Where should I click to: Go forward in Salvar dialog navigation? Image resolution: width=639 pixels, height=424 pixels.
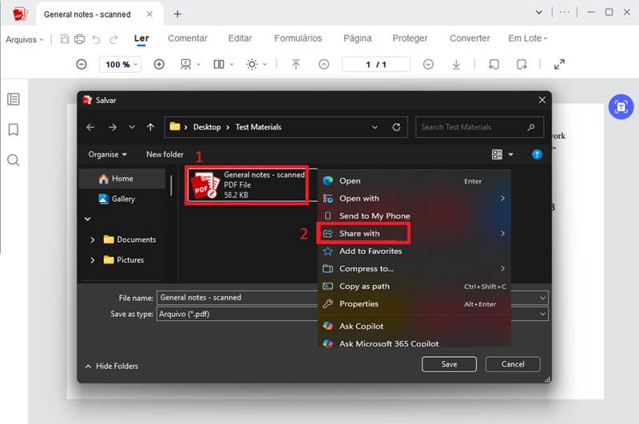click(113, 127)
